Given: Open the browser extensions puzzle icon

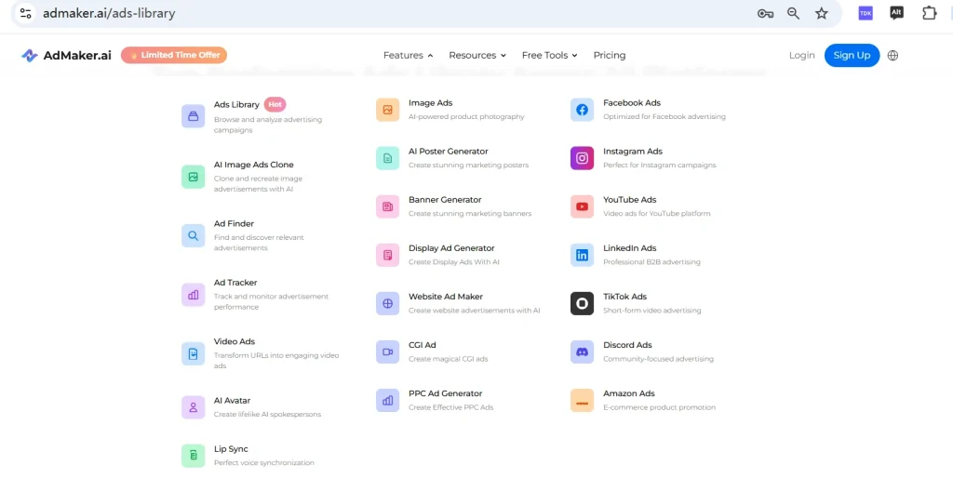Looking at the screenshot, I should tap(930, 13).
